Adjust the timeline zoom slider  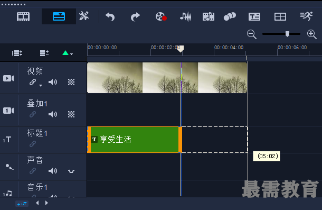tap(287, 34)
